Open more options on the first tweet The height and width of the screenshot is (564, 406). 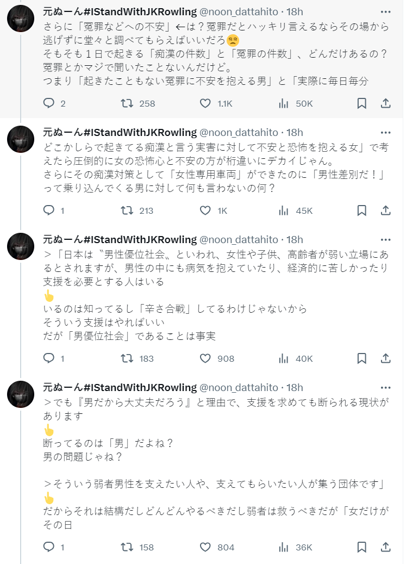(385, 11)
